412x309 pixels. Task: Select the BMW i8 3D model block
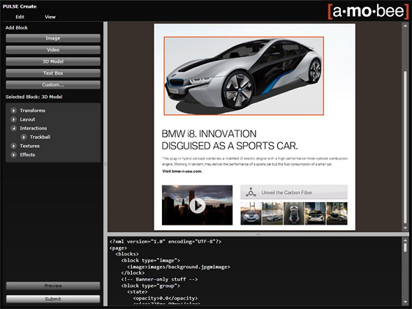[244, 76]
